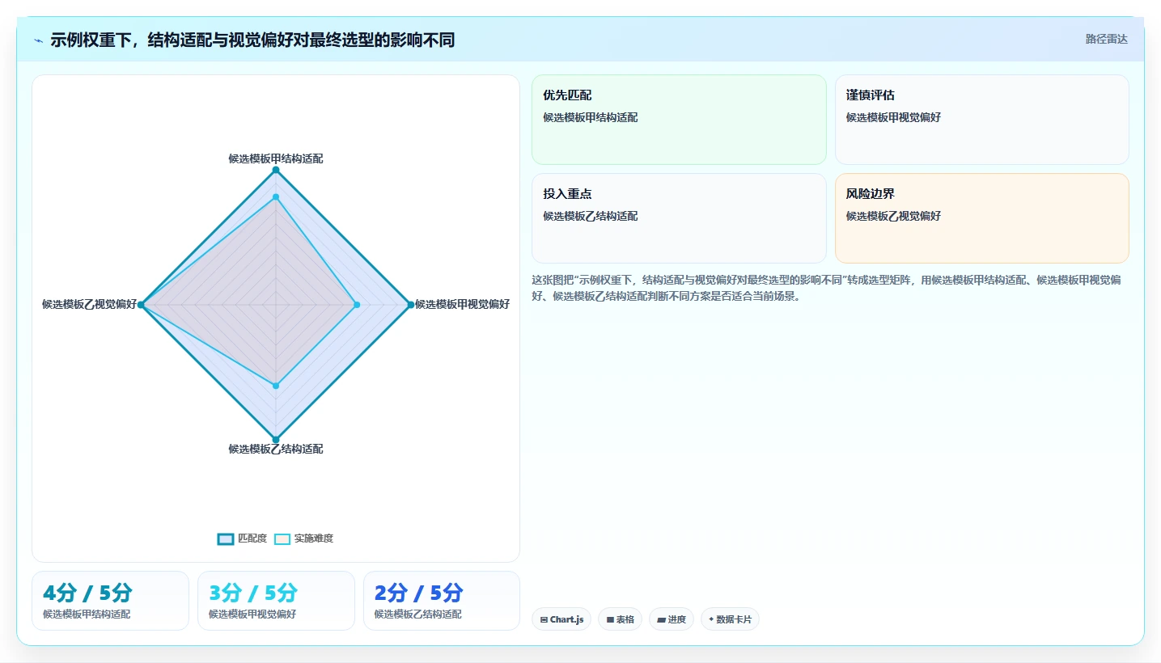
Task: Click the icon on the 进度 tag
Action: coord(661,620)
